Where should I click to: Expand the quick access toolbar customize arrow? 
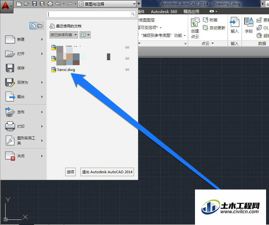coord(139,4)
